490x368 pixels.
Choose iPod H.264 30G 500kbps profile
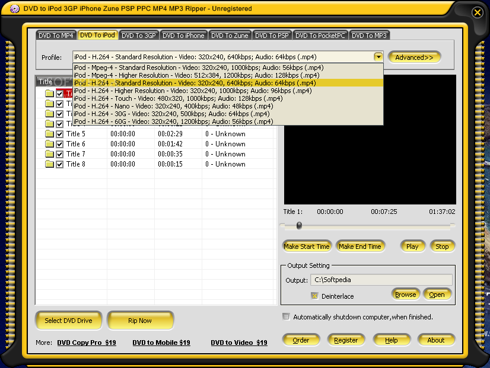tap(228, 114)
